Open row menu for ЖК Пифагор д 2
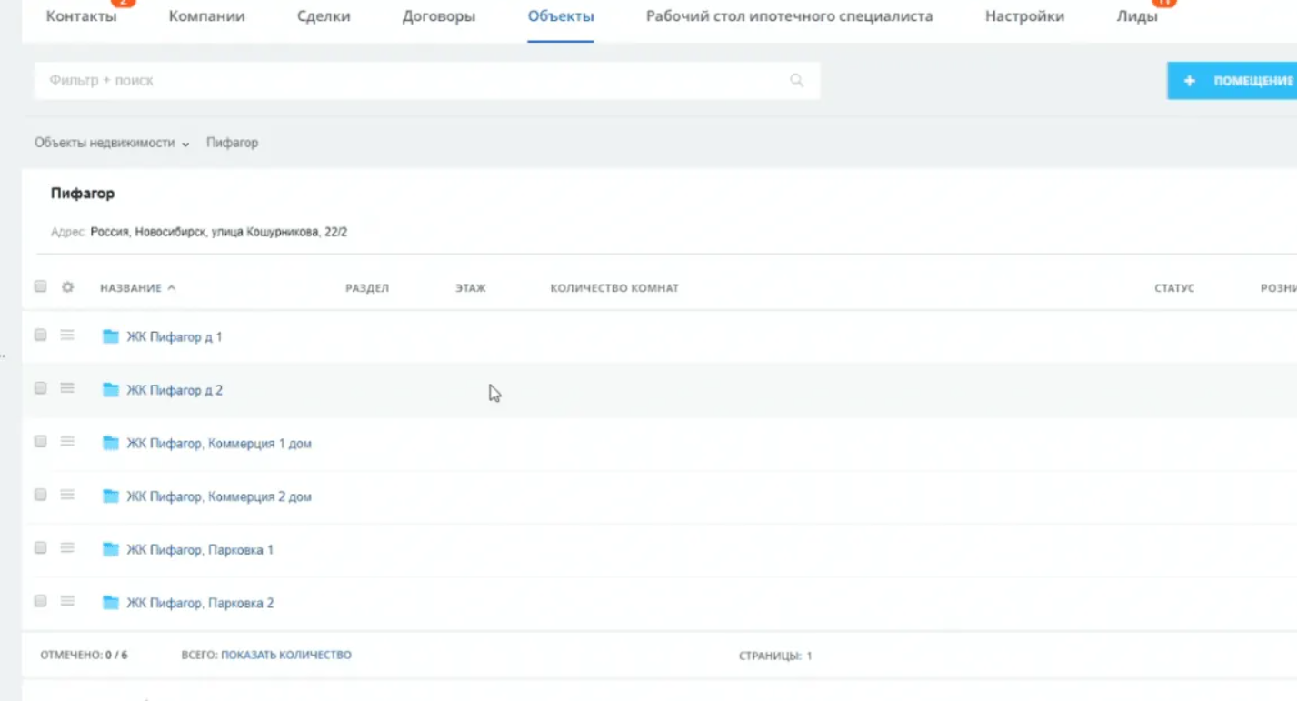Screen dimensions: 1297x701 67,388
